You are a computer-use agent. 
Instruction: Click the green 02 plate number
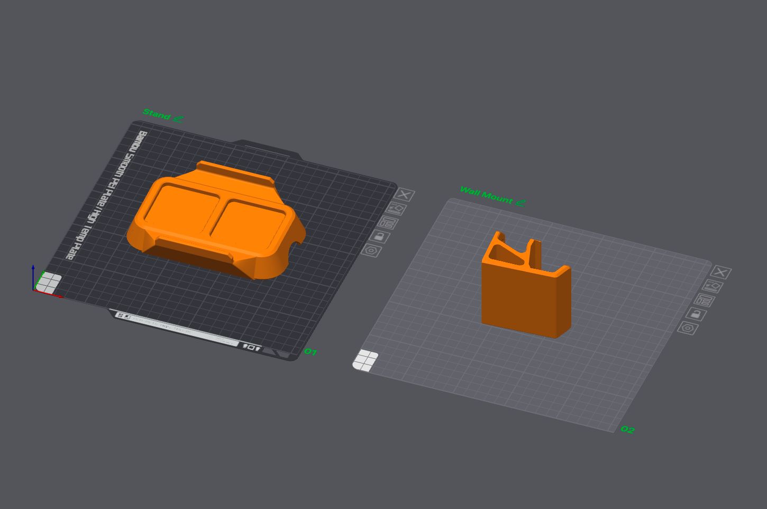click(x=627, y=430)
